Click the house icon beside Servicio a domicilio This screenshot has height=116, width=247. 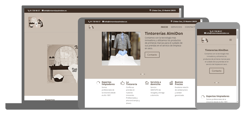pyautogui.click(x=147, y=83)
